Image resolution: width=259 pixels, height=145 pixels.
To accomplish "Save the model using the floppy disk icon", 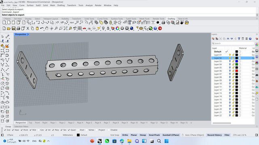I will (13, 29).
